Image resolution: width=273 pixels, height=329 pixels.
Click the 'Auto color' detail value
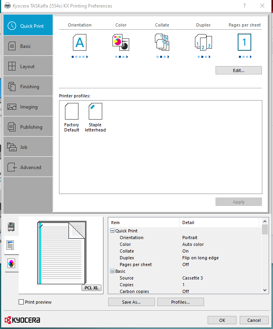pyautogui.click(x=193, y=244)
